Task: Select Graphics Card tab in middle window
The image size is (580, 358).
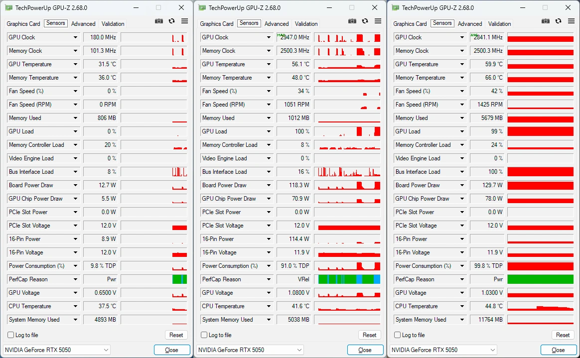Action: click(217, 23)
